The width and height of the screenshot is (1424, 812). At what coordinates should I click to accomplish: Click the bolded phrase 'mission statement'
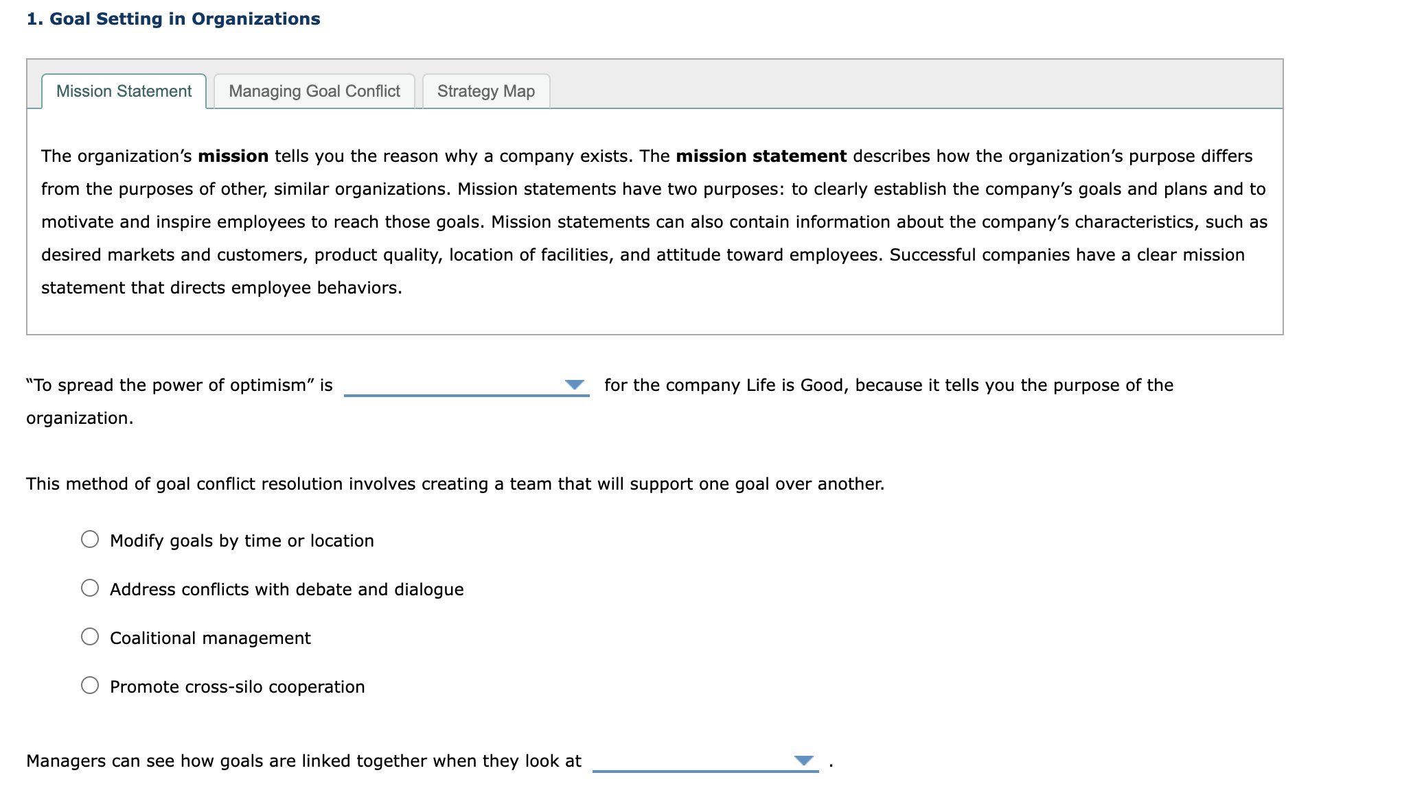pyautogui.click(x=759, y=156)
